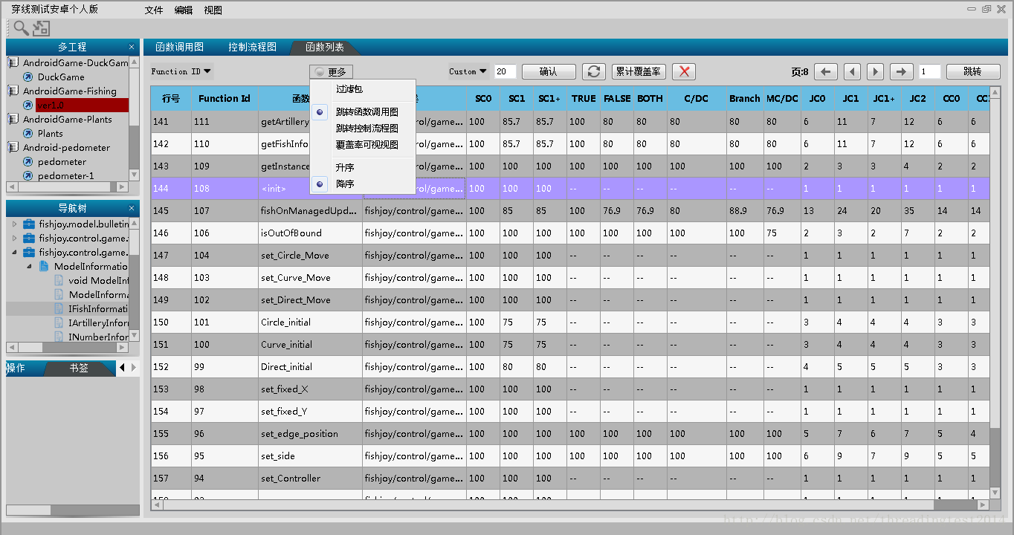Click the AndroidGame-Fishing project icon
Viewport: 1014px width, 535px height.
click(13, 91)
